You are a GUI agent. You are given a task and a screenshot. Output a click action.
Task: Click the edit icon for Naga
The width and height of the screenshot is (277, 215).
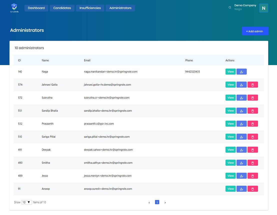pyautogui.click(x=241, y=72)
